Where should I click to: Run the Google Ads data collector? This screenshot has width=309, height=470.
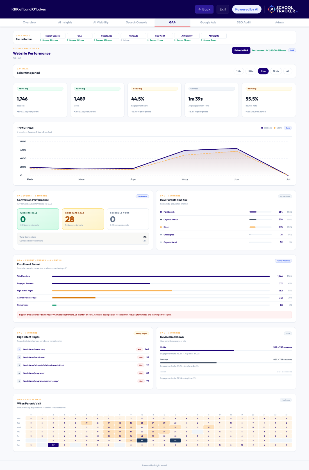106,36
